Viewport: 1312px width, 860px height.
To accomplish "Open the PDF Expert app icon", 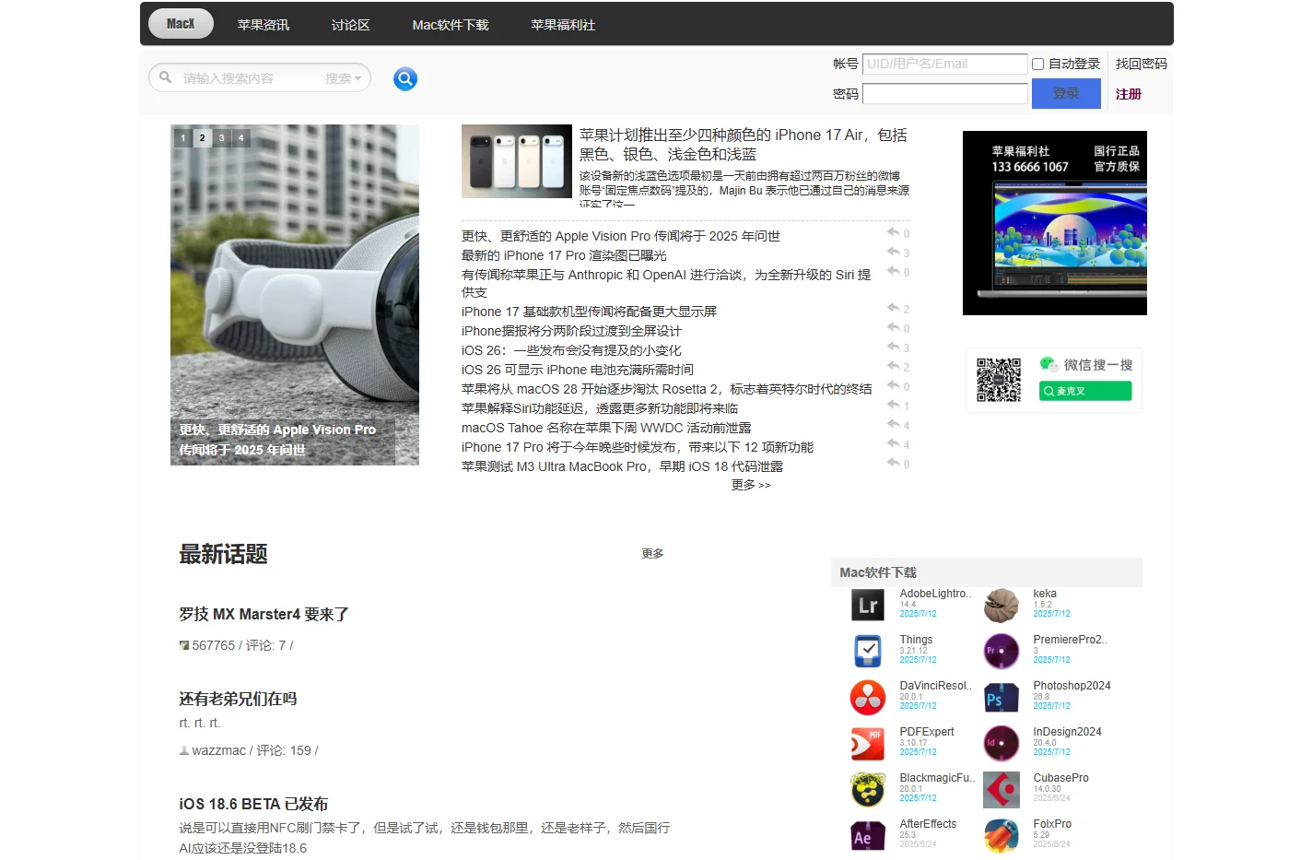I will 868,743.
